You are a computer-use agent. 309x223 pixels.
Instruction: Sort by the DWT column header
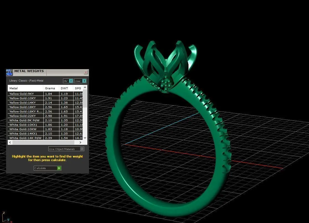click(66, 88)
